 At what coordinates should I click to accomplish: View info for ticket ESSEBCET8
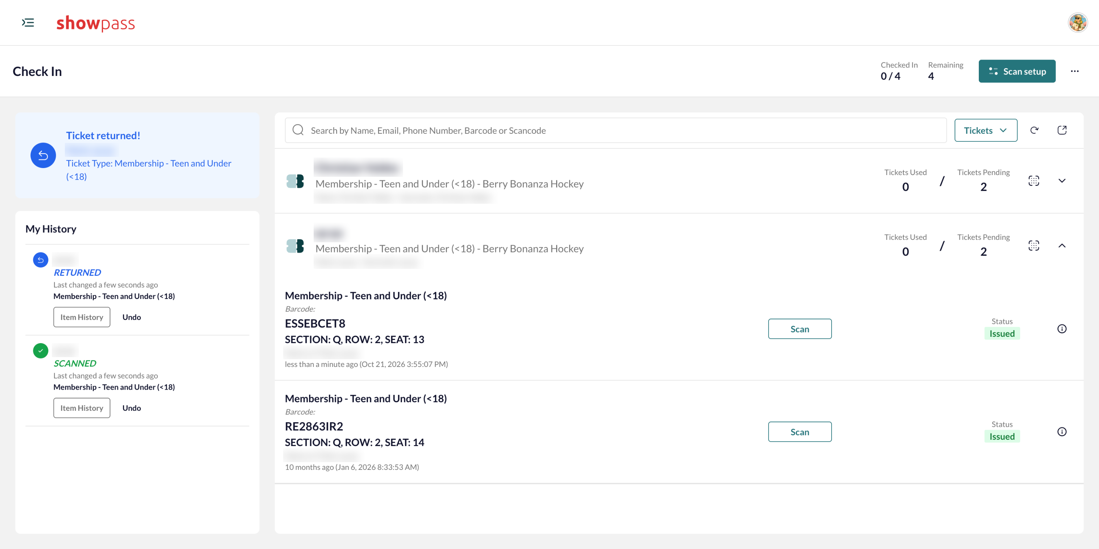click(x=1062, y=329)
